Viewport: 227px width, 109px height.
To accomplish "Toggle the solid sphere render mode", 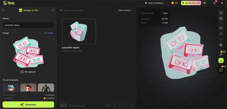I will (x=221, y=18).
